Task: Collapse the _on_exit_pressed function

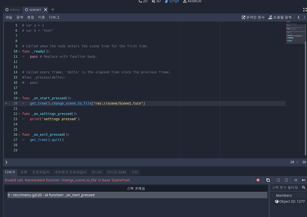Action: tap(19, 134)
